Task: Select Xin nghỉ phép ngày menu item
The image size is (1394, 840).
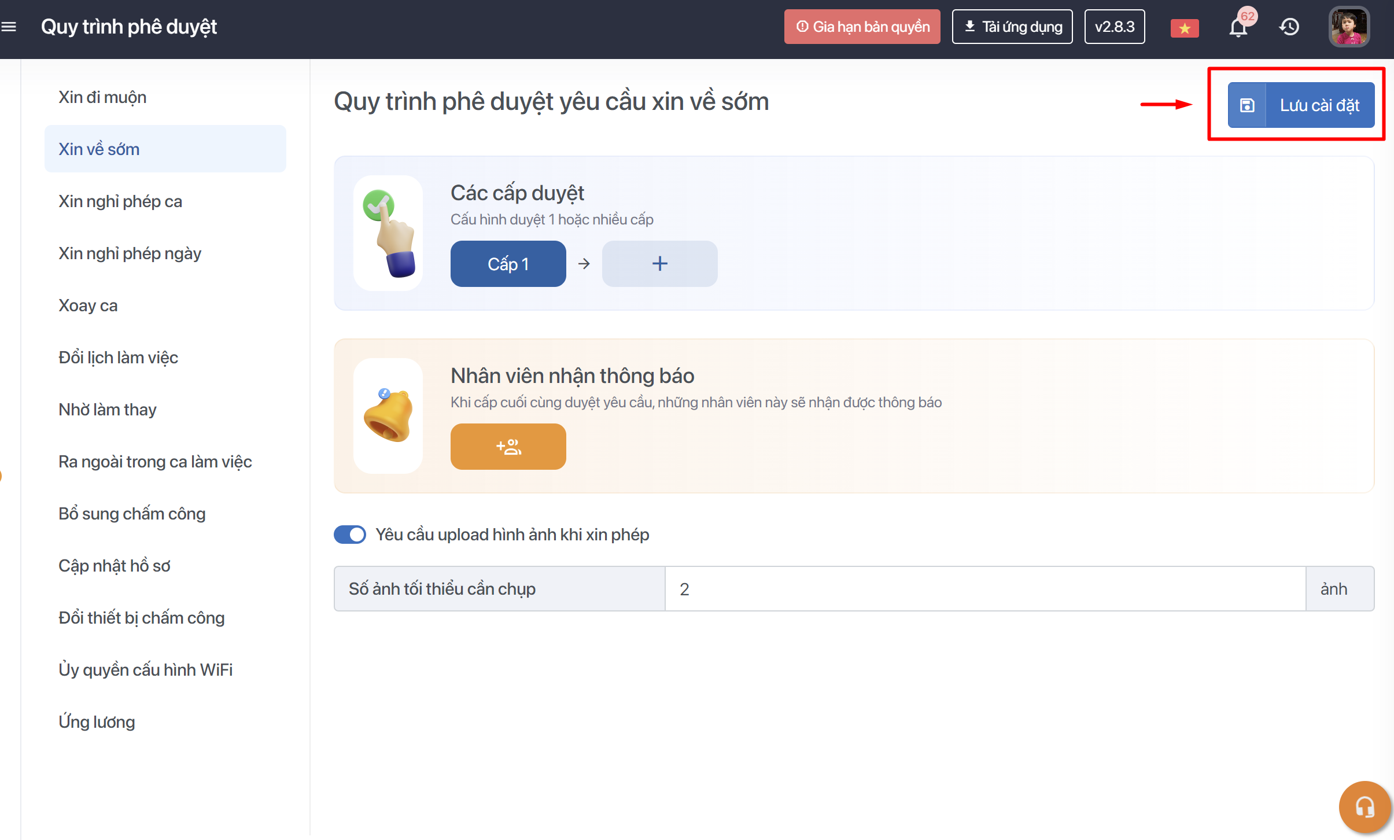Action: point(130,253)
